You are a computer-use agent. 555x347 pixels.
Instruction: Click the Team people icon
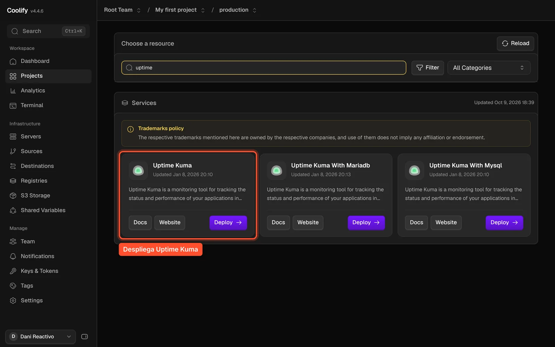[13, 242]
